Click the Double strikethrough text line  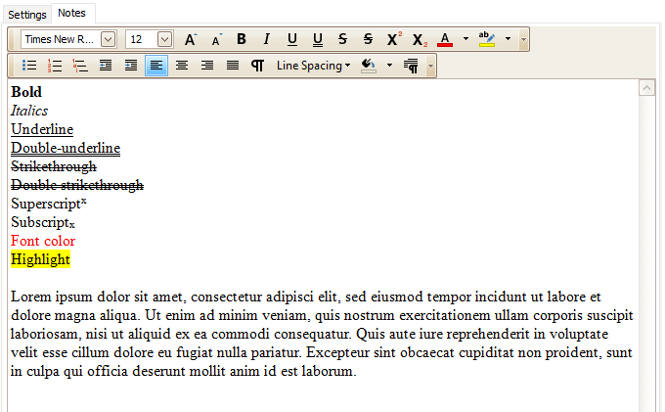pyautogui.click(x=77, y=185)
